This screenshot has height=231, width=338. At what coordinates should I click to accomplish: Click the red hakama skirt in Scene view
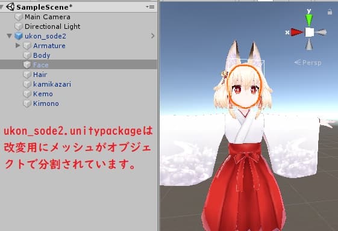244,187
